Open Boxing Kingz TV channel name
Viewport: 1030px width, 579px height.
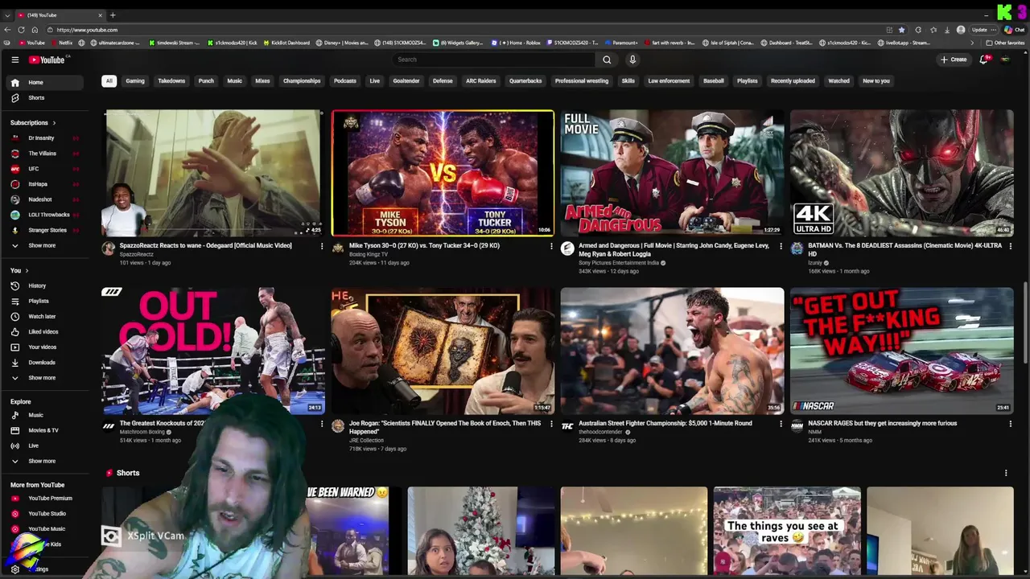coord(369,254)
